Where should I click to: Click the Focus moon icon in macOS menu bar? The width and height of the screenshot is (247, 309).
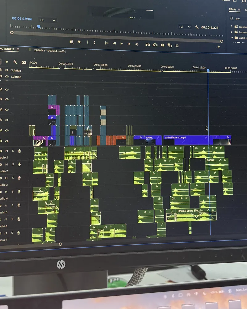[204, 293]
